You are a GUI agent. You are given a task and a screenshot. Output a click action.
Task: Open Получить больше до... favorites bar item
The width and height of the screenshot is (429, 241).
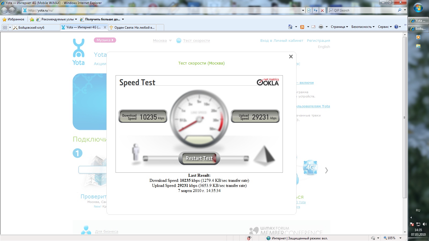[x=102, y=19]
